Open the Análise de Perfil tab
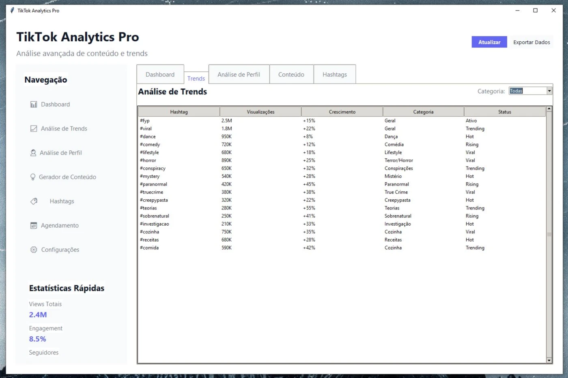 click(239, 75)
